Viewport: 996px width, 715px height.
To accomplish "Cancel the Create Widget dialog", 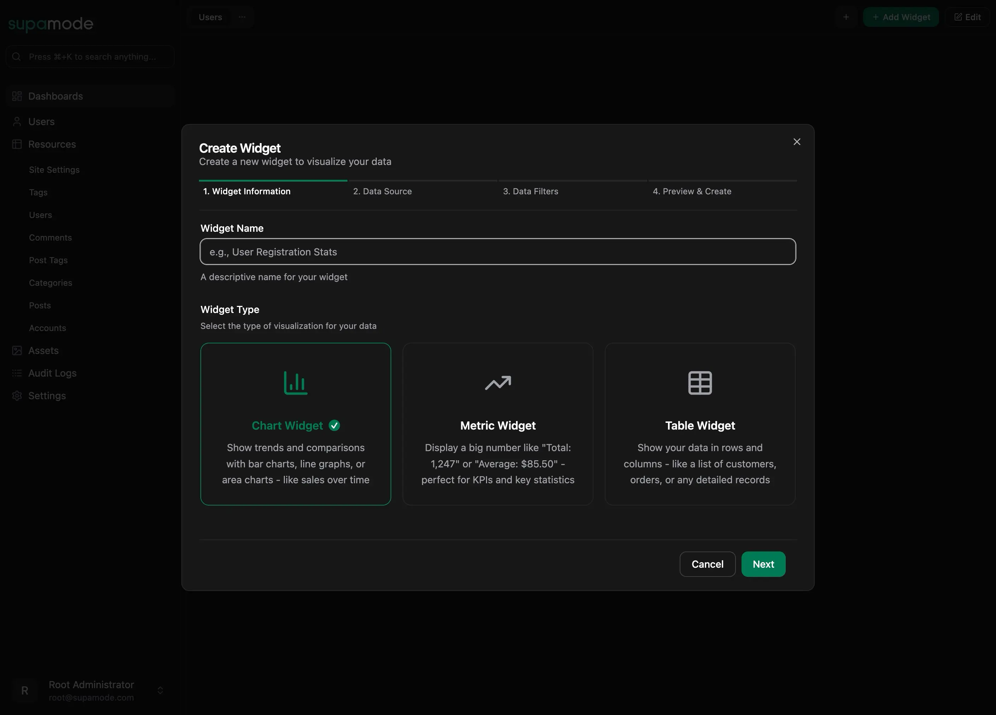I will click(707, 564).
